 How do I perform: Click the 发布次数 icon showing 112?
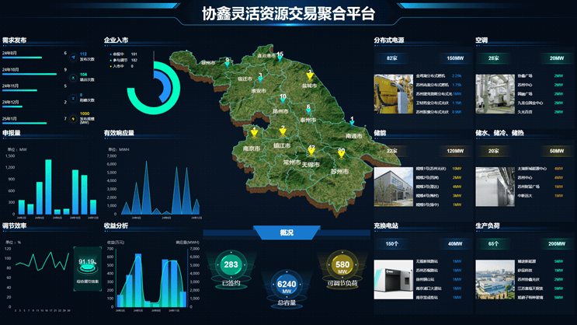72,56
